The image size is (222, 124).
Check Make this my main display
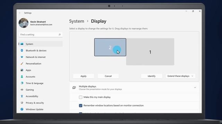[x=80, y=97]
